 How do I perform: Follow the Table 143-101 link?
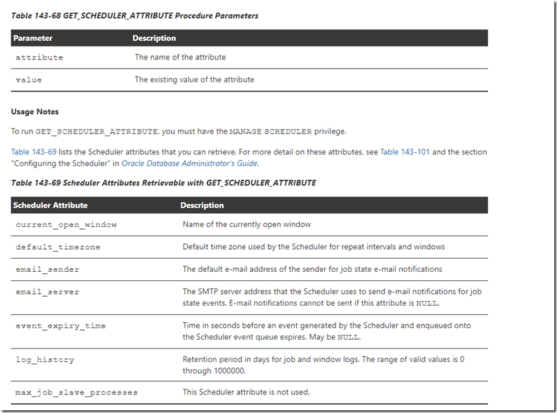[x=405, y=152]
